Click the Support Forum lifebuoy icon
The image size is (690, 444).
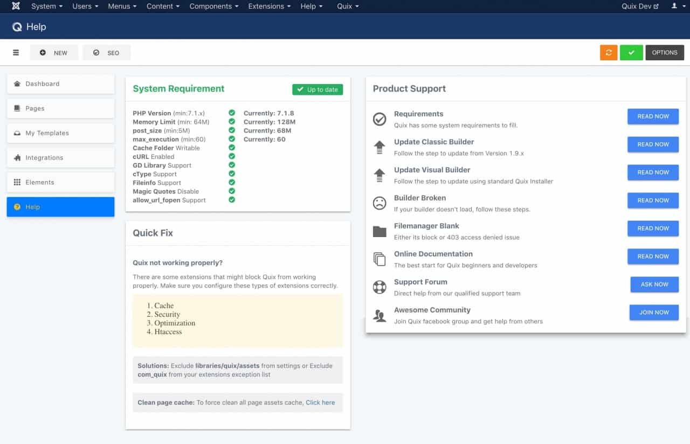click(379, 287)
